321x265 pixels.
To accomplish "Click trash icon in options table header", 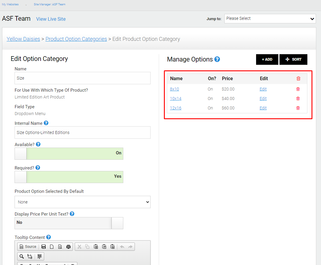I will click(298, 78).
